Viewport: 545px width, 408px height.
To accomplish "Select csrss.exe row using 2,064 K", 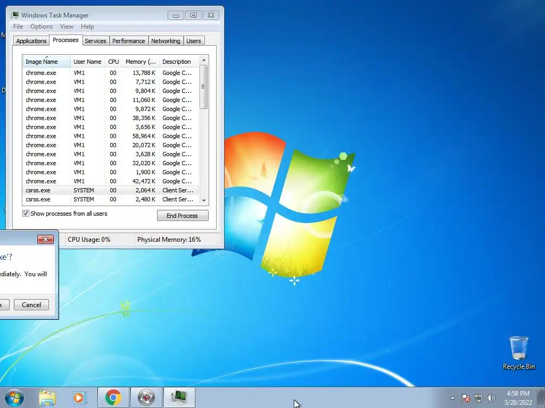I will 111,190.
